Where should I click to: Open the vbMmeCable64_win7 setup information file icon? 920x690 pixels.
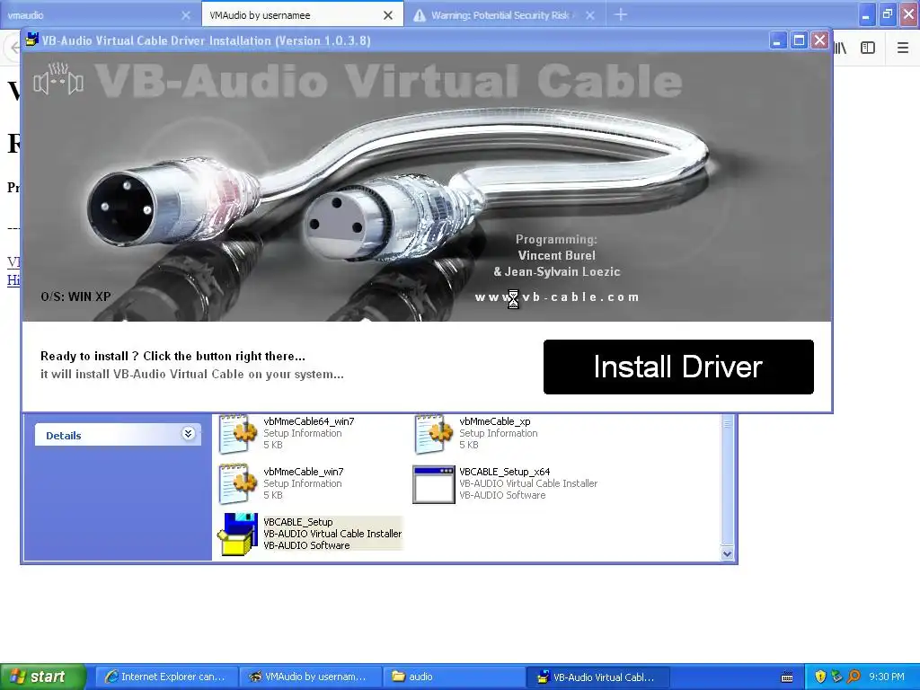point(237,434)
